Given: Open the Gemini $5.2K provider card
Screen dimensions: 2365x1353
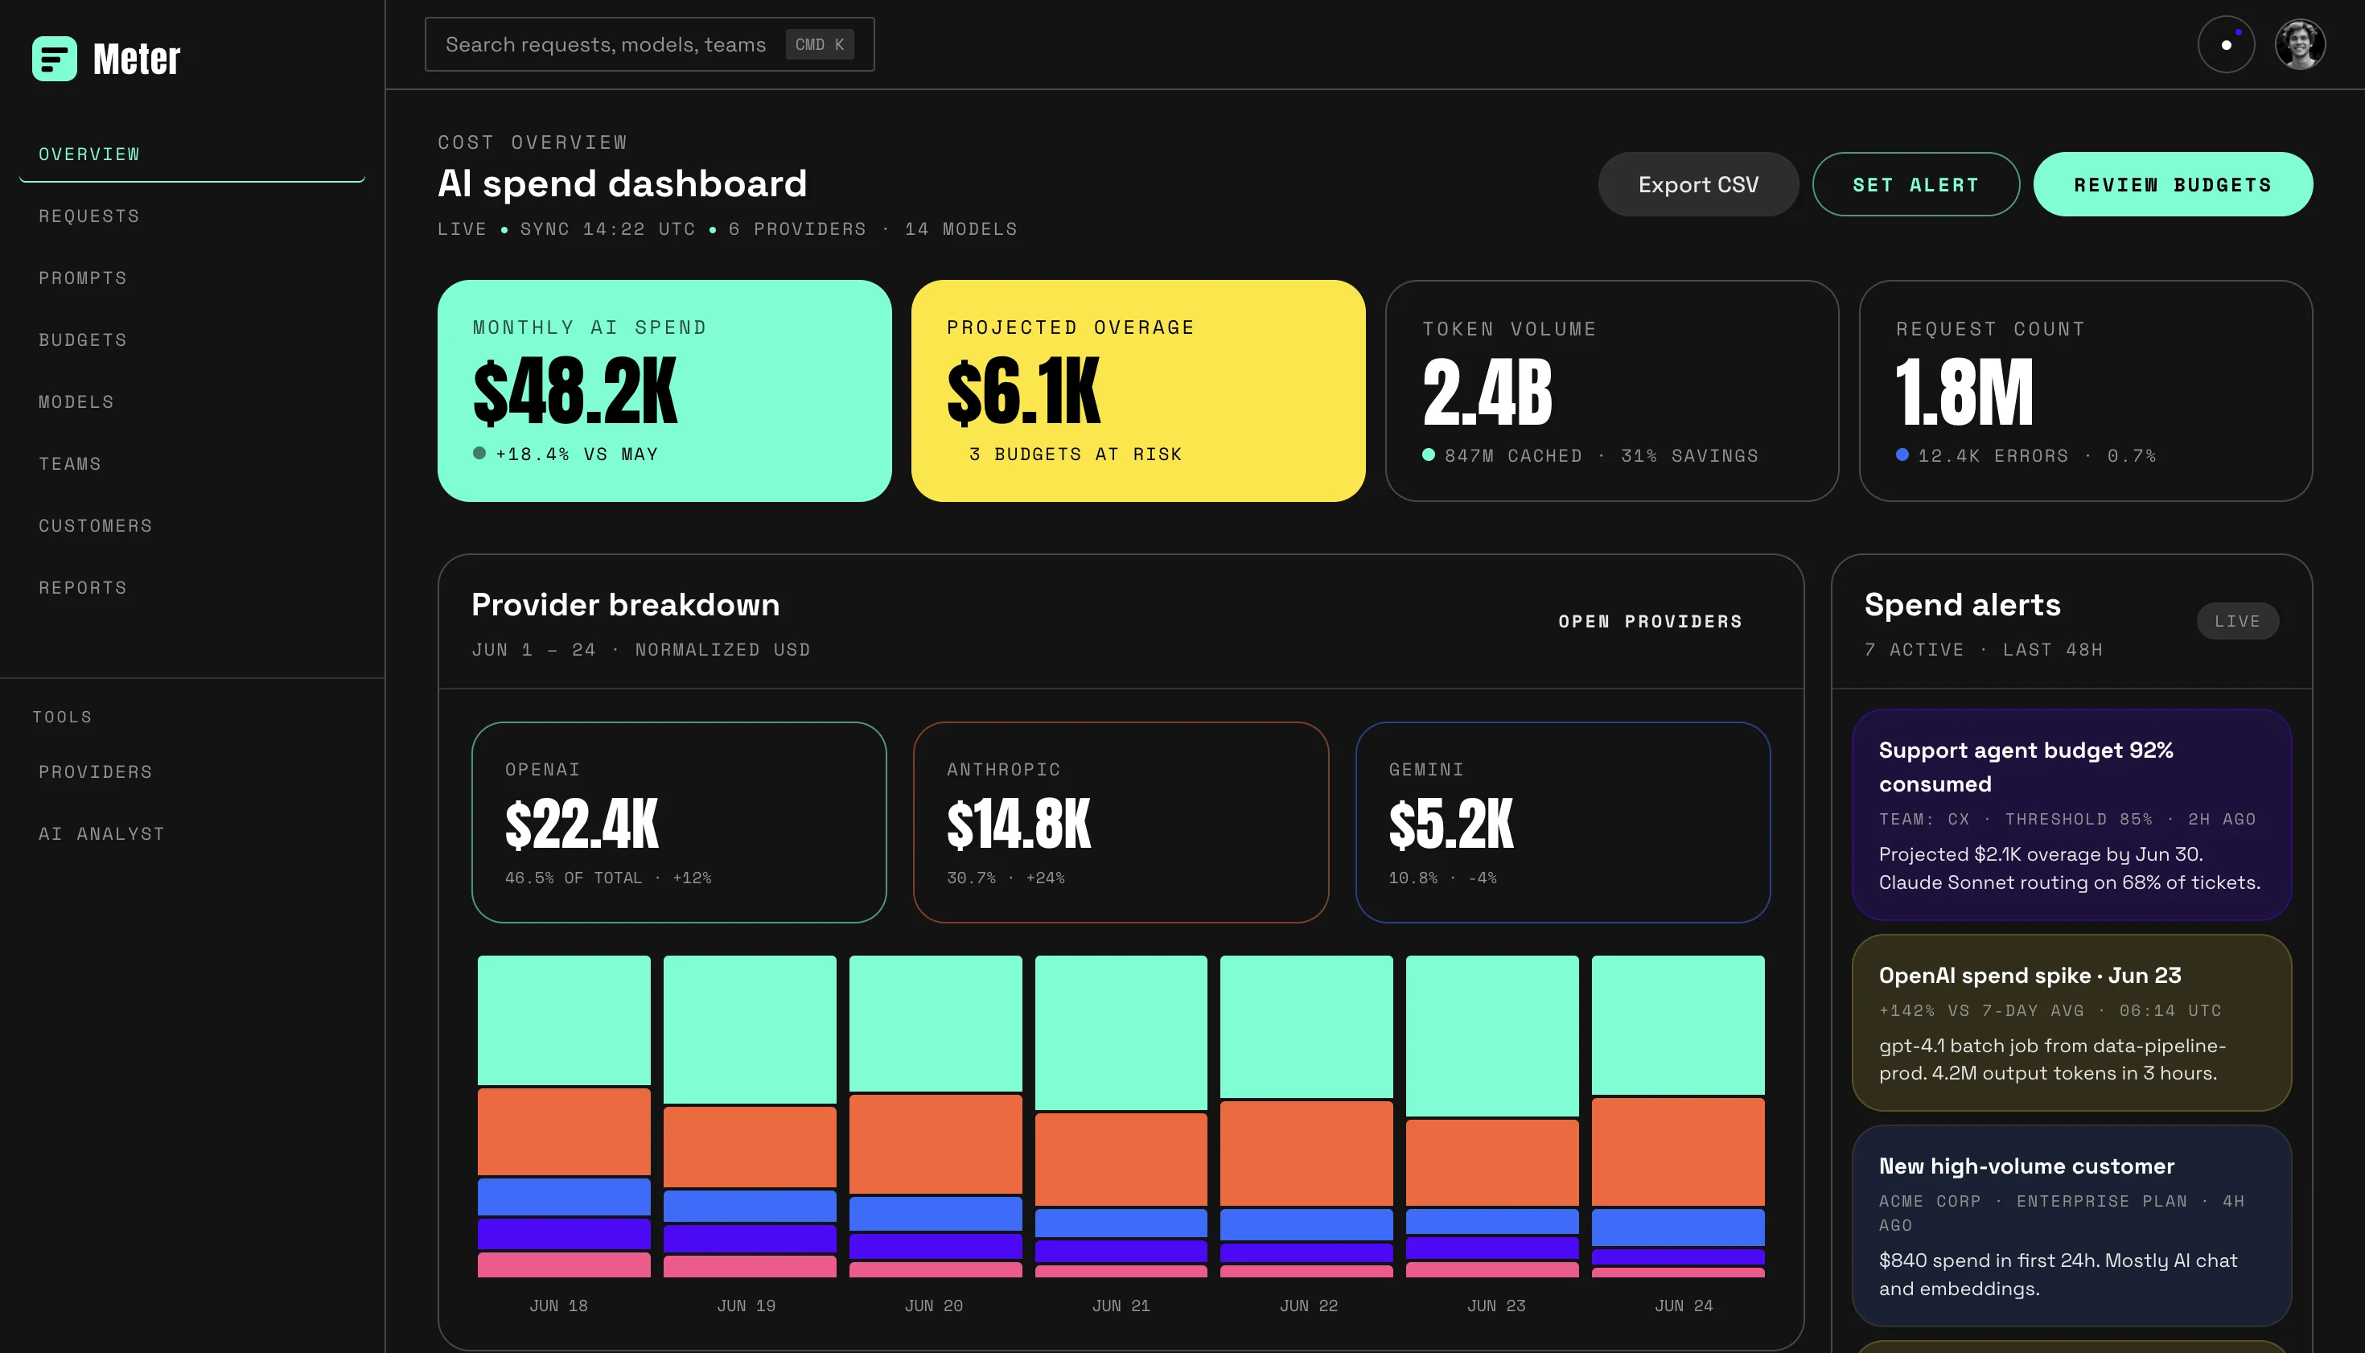Looking at the screenshot, I should 1562,822.
